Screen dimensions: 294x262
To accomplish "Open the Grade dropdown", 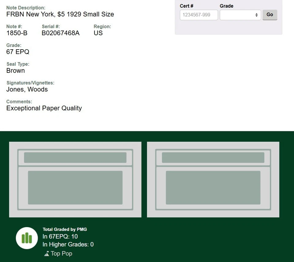I will [240, 15].
